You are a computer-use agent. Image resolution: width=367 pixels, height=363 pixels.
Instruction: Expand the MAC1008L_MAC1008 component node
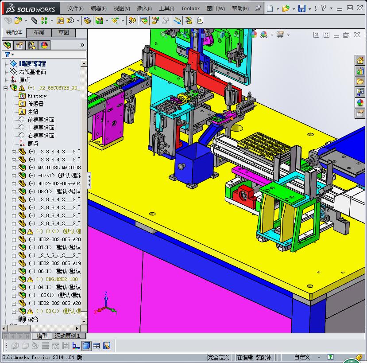pos(14,168)
